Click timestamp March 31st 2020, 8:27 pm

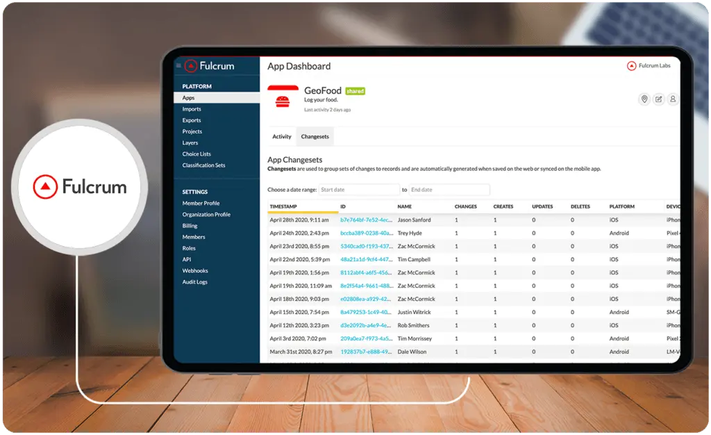[301, 352]
